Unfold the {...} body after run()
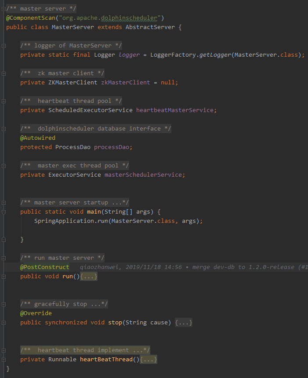The height and width of the screenshot is (378, 308). (x=89, y=276)
